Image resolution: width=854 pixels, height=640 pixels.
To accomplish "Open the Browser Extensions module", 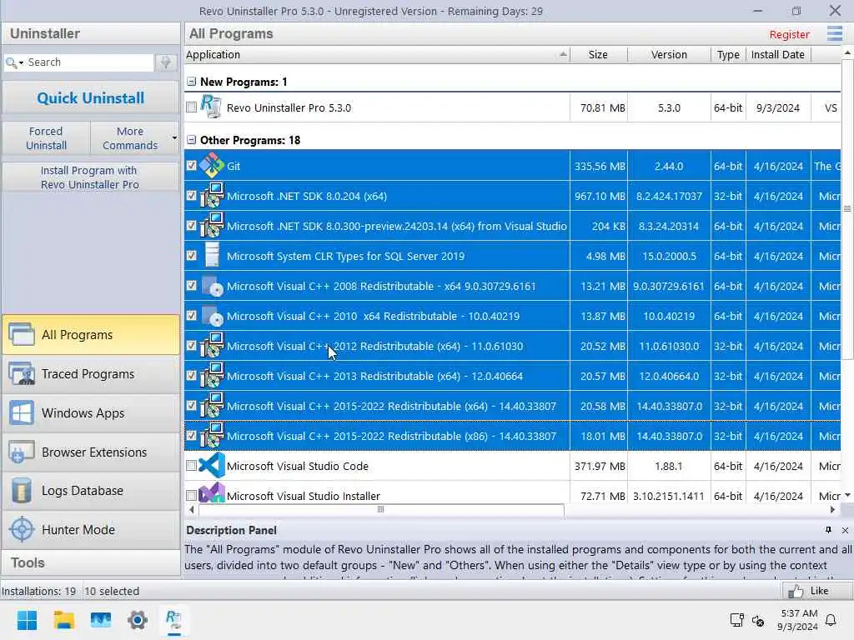I will 90,452.
